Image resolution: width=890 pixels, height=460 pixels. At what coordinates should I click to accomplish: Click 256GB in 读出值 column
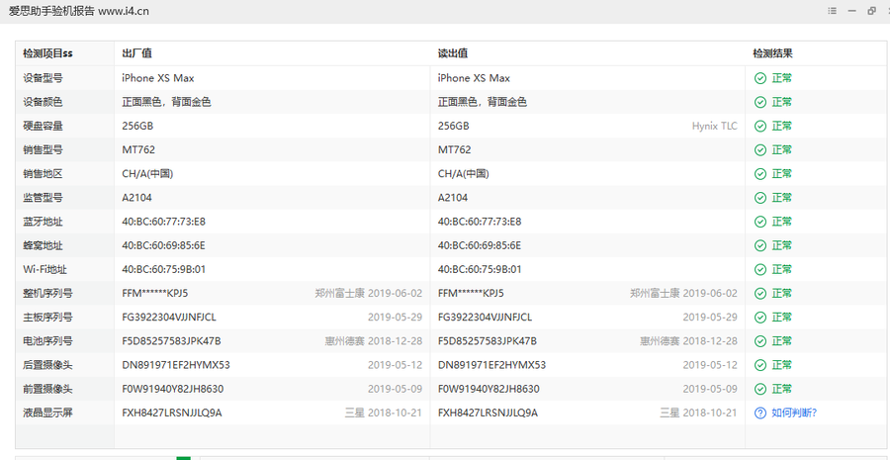pyautogui.click(x=454, y=126)
